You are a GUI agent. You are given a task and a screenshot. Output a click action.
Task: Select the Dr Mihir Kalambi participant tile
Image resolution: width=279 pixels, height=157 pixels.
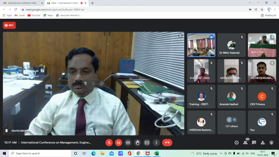[x=231, y=45]
